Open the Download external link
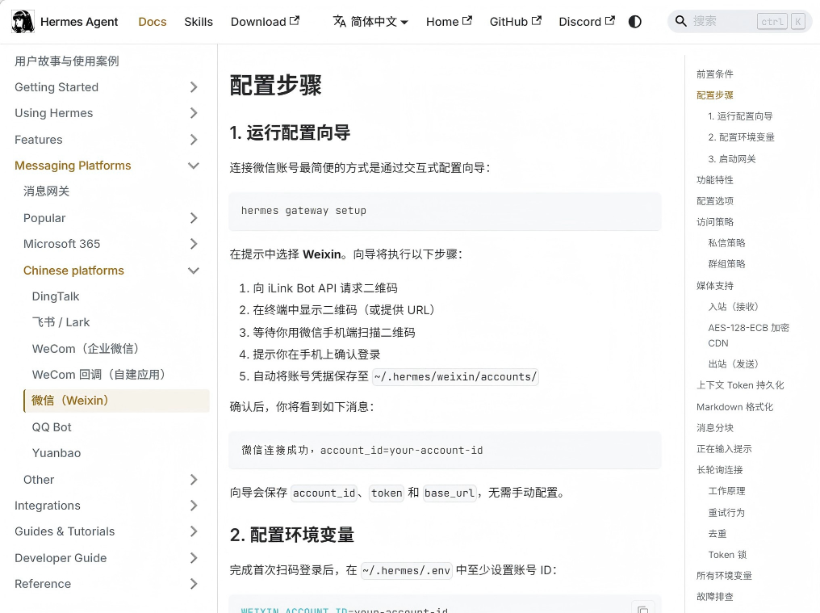 (x=265, y=22)
